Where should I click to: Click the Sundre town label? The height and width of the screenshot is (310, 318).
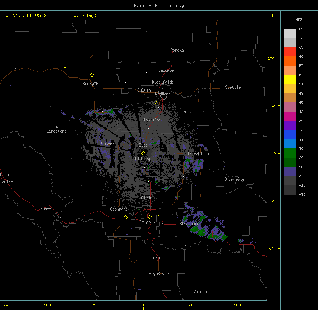point(108,144)
